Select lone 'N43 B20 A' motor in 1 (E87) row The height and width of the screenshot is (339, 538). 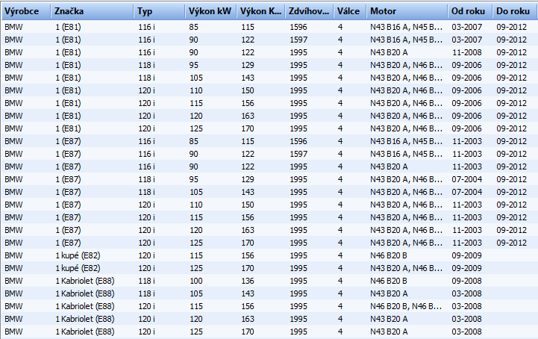click(x=389, y=167)
